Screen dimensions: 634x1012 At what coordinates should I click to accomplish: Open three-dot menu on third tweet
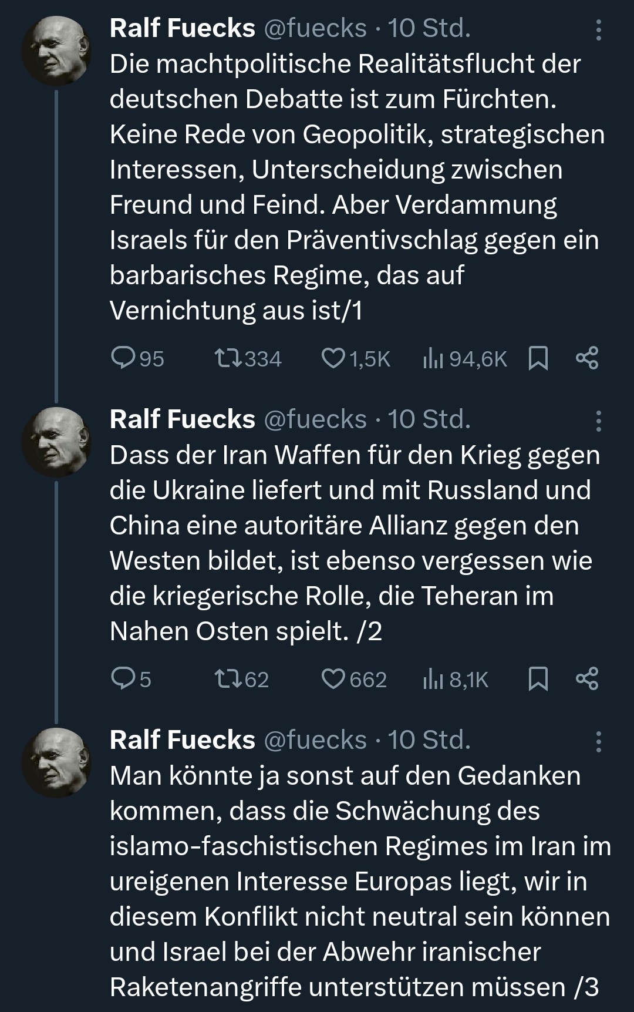pyautogui.click(x=598, y=742)
